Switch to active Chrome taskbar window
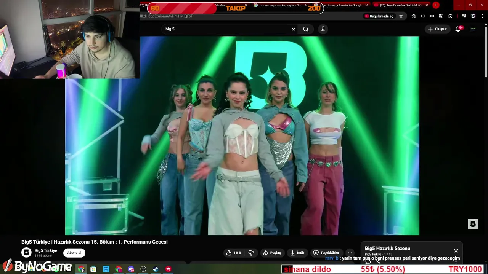The height and width of the screenshot is (274, 488). [81, 269]
